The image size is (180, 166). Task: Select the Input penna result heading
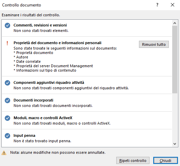tap(24, 135)
